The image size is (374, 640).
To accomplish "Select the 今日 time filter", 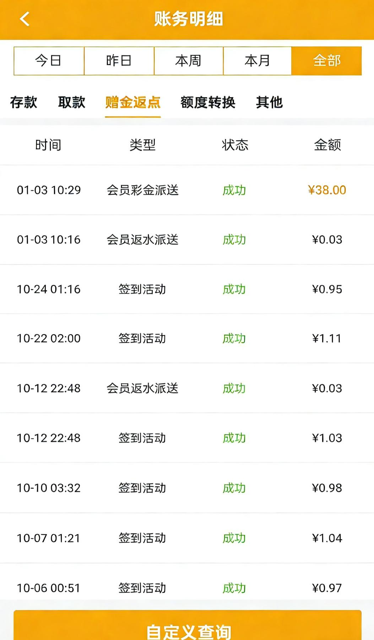I will pos(49,61).
